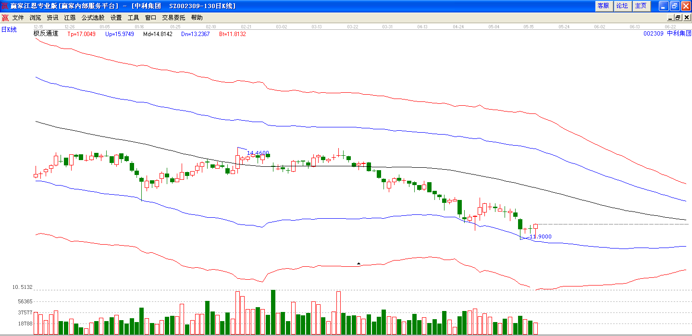Click the 14.4600 high price label
Screen dimensions: 692x336
258,153
